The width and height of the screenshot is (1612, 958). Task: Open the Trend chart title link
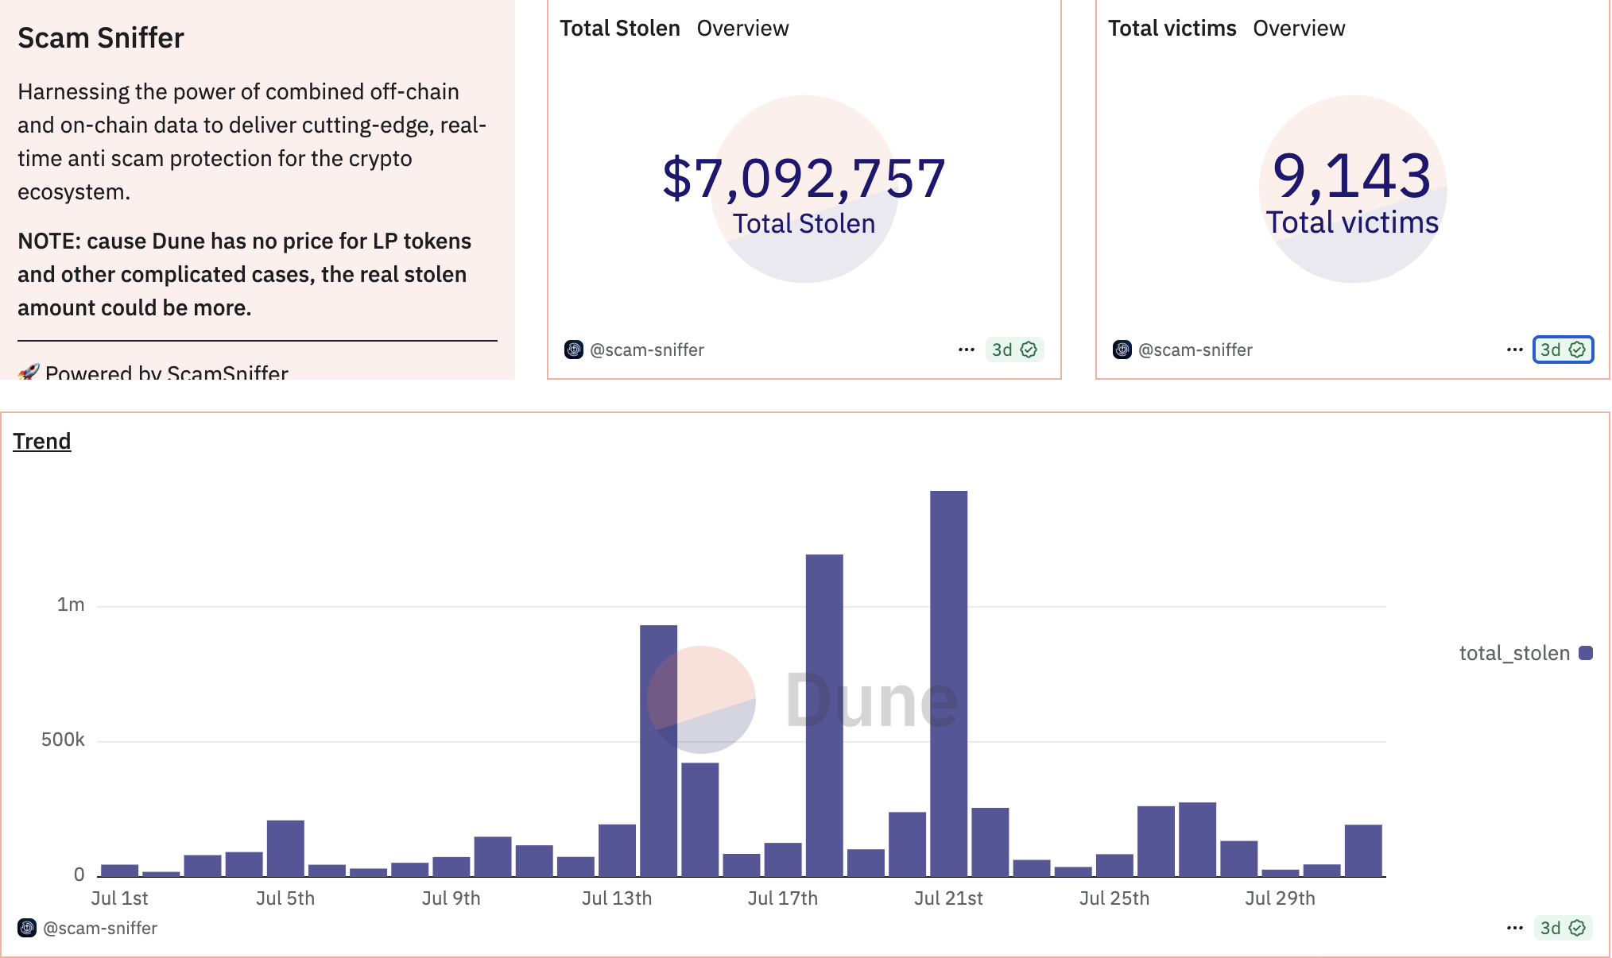tap(42, 441)
